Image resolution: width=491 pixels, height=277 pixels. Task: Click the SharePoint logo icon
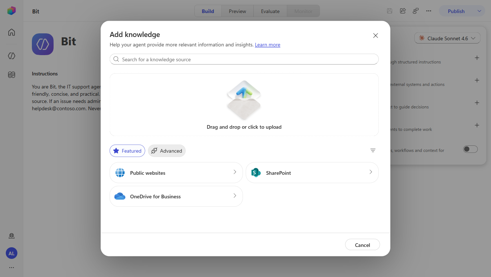point(256,173)
